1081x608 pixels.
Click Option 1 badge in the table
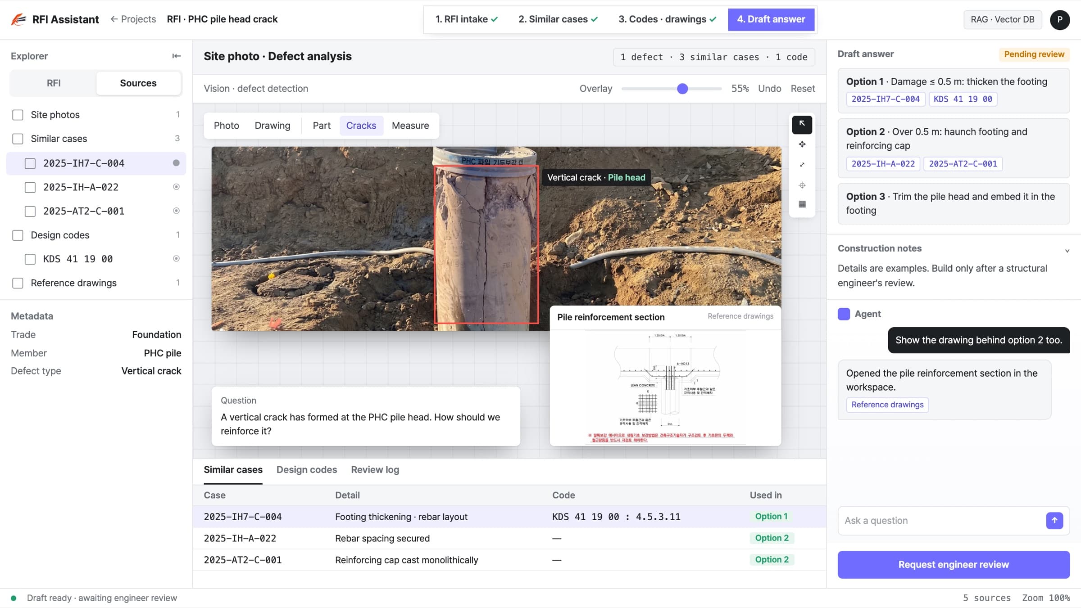[771, 517]
